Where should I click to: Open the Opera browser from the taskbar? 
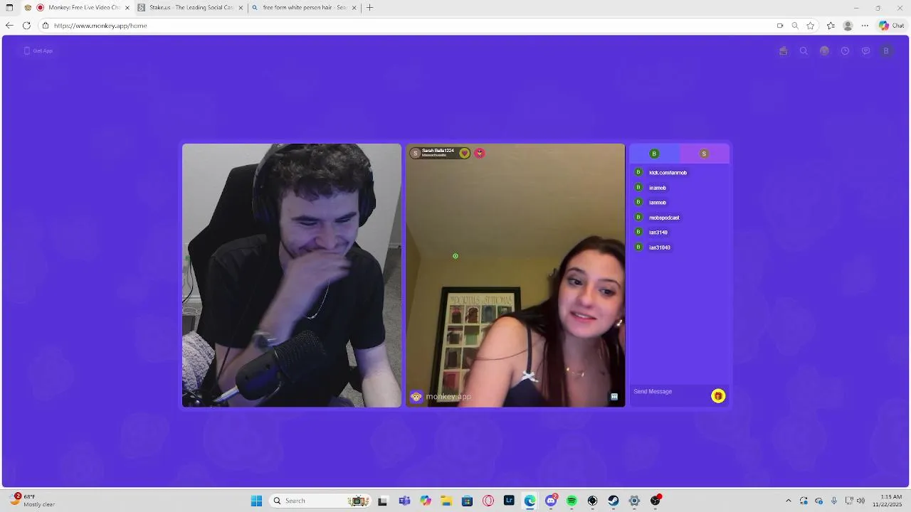point(488,501)
